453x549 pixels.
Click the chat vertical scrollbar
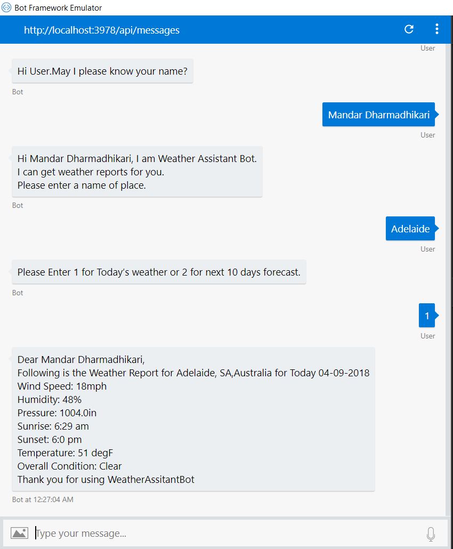[448, 280]
